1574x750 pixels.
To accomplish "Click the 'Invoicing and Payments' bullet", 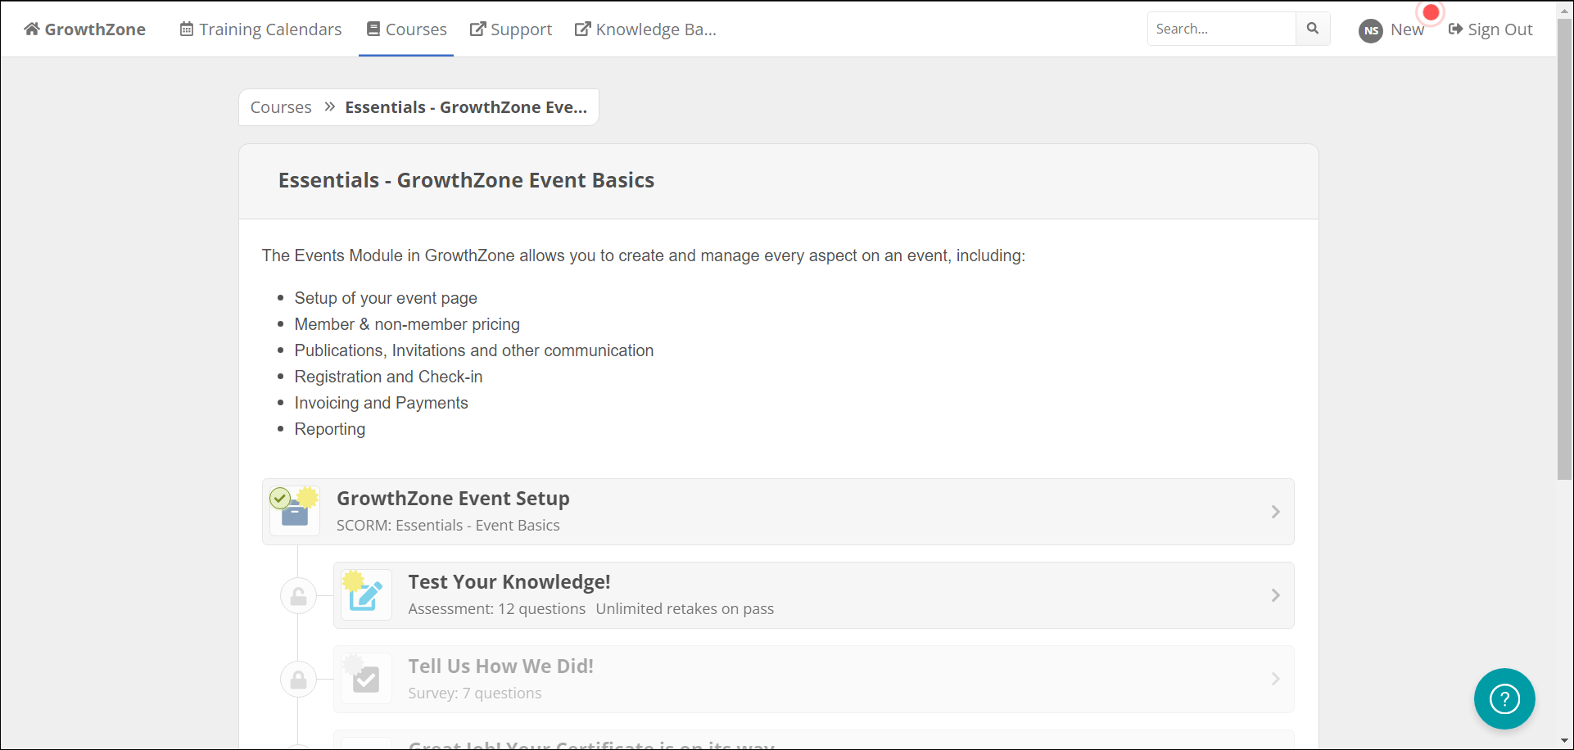I will (381, 403).
